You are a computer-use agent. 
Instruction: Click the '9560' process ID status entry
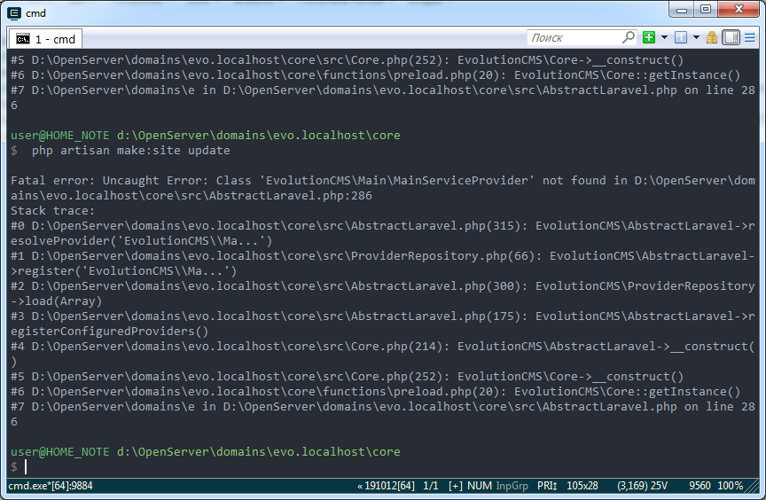[x=700, y=486]
